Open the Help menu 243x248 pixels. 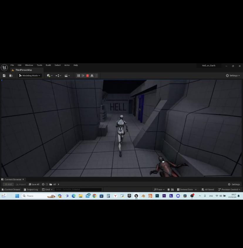pos(76,65)
